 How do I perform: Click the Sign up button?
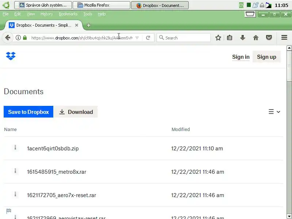pyautogui.click(x=266, y=57)
